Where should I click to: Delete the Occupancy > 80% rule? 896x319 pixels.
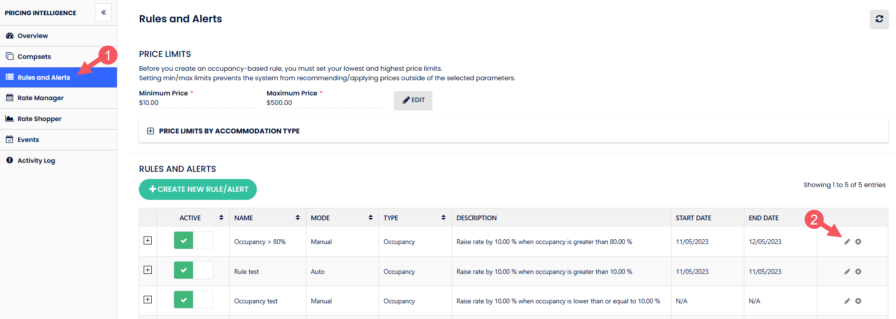(x=858, y=242)
